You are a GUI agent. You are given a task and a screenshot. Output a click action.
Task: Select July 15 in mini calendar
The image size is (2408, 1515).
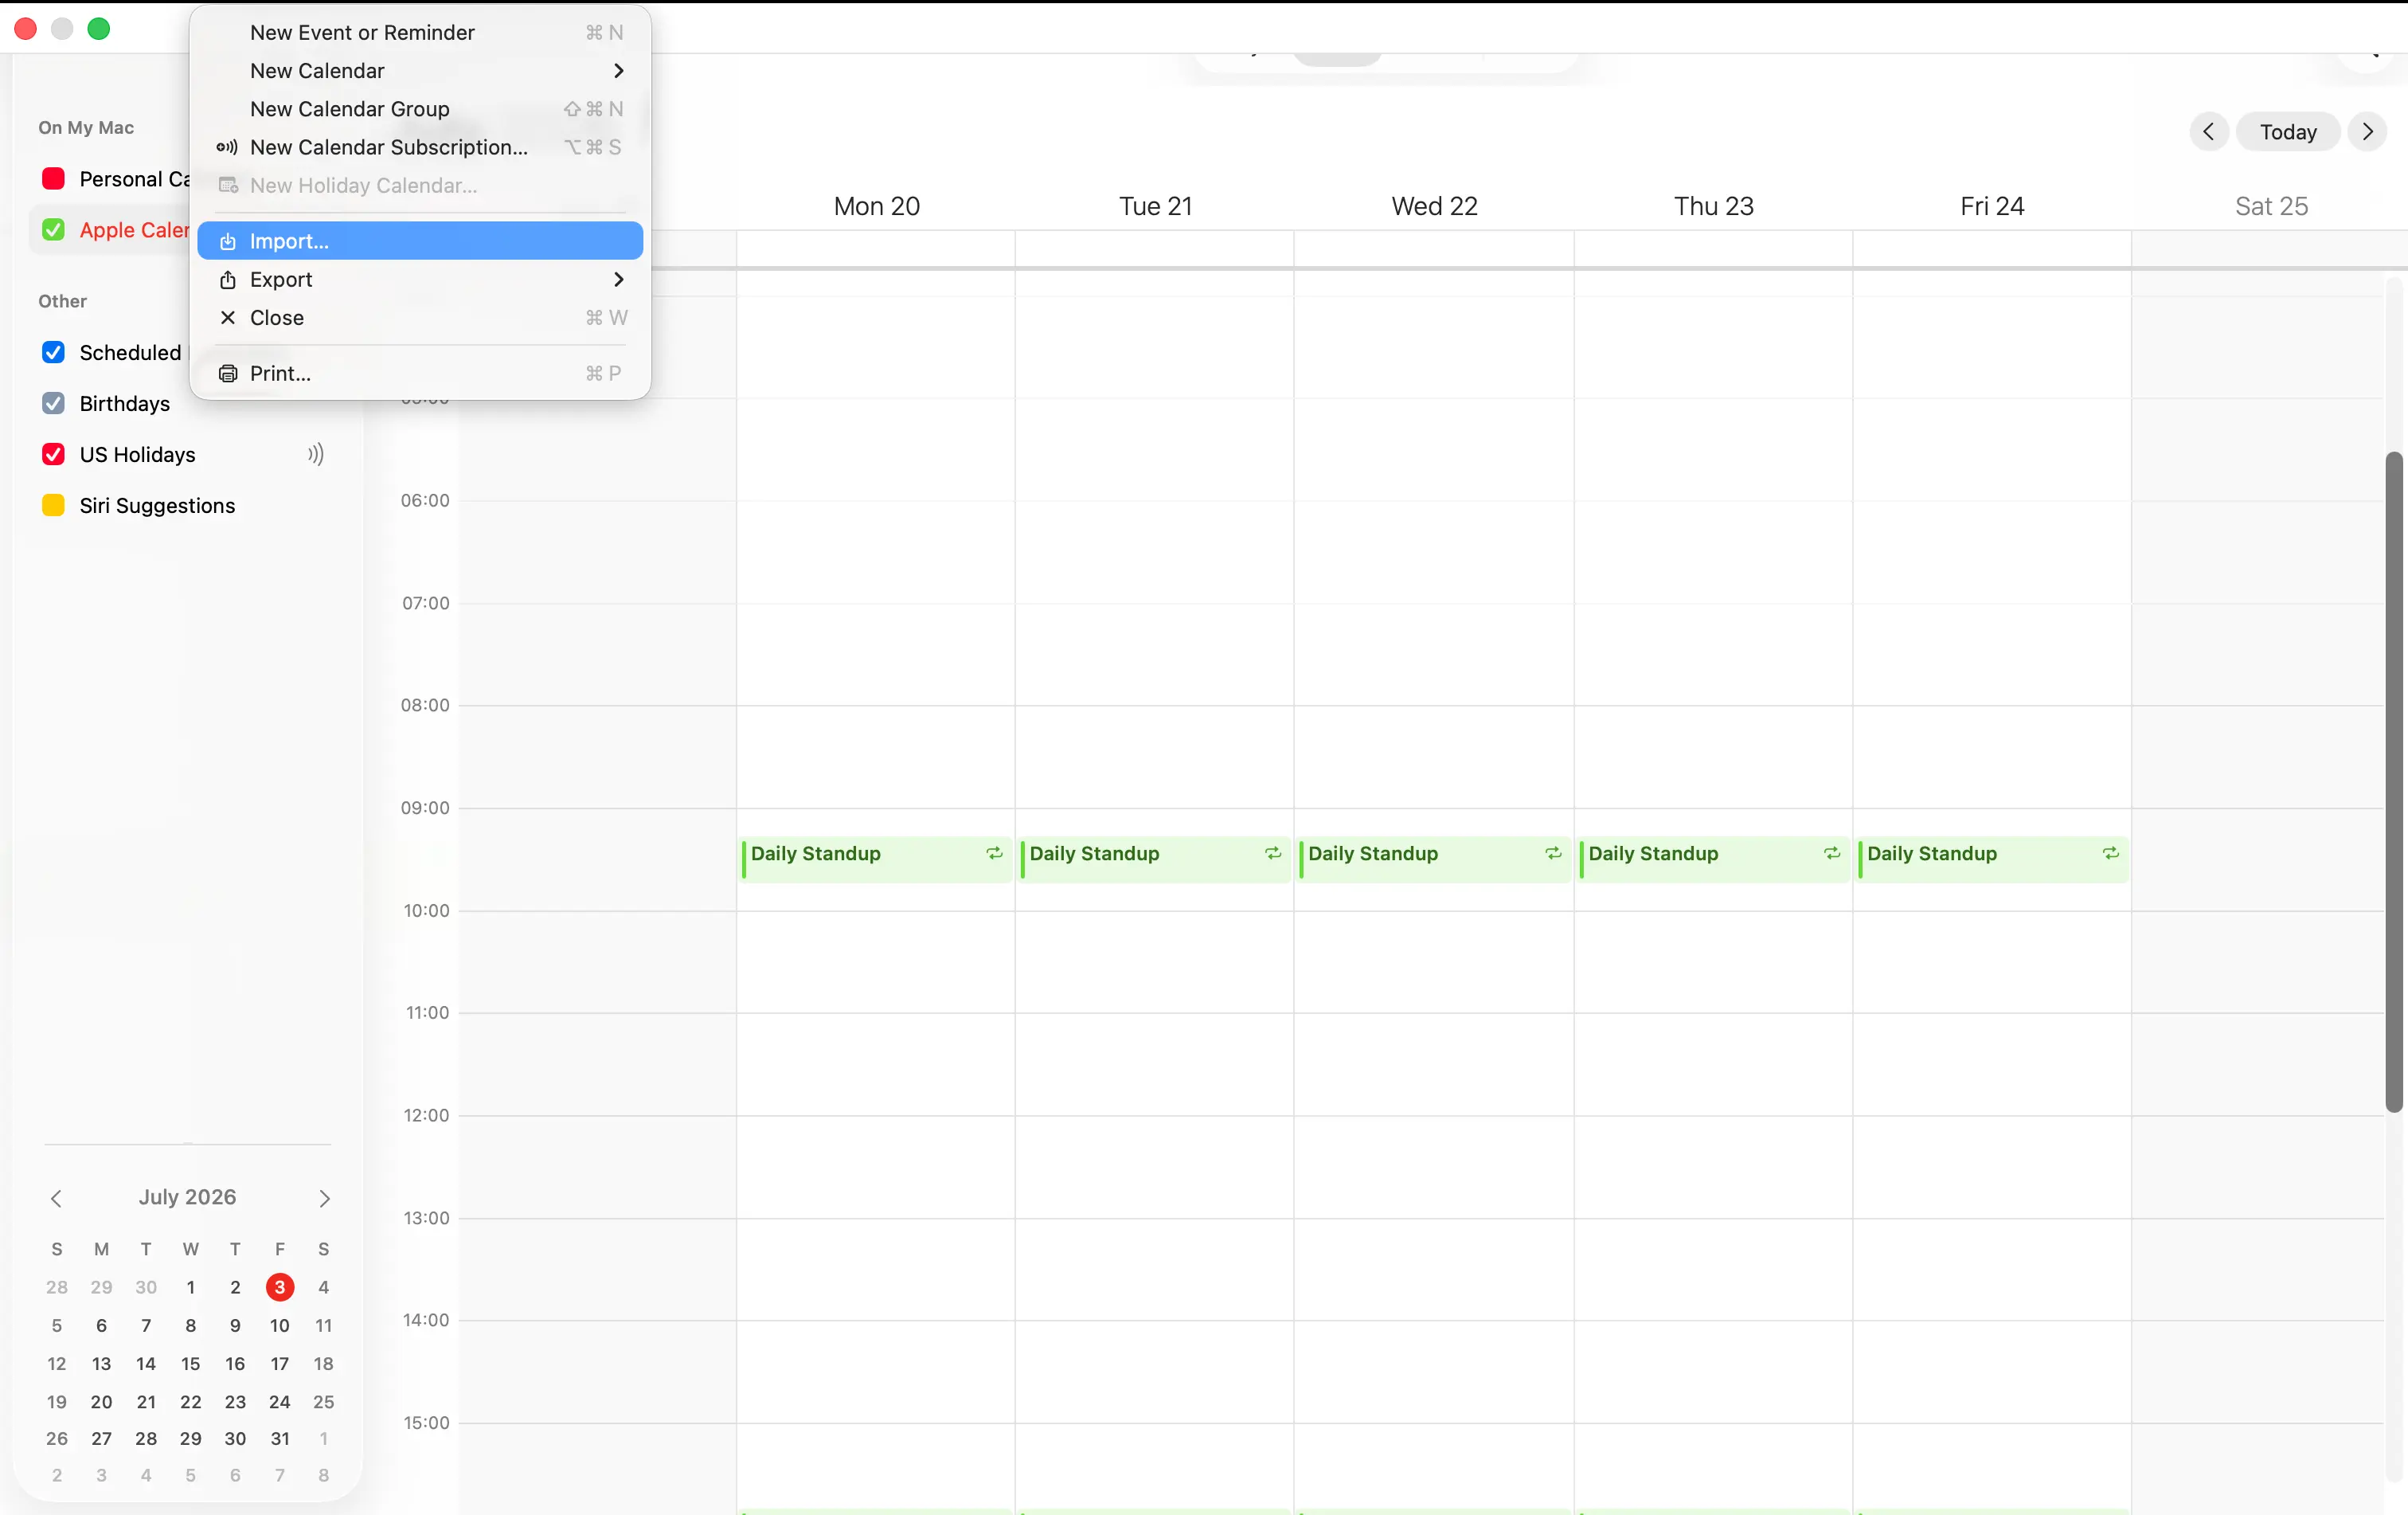pos(190,1364)
